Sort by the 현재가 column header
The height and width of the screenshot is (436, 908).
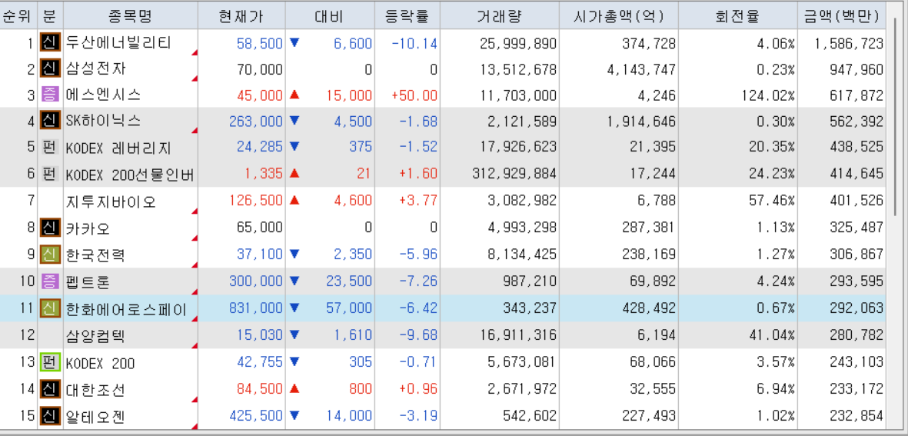coord(241,17)
